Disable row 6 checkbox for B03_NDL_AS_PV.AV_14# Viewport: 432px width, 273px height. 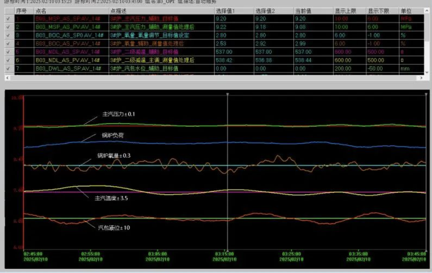pyautogui.click(x=8, y=60)
